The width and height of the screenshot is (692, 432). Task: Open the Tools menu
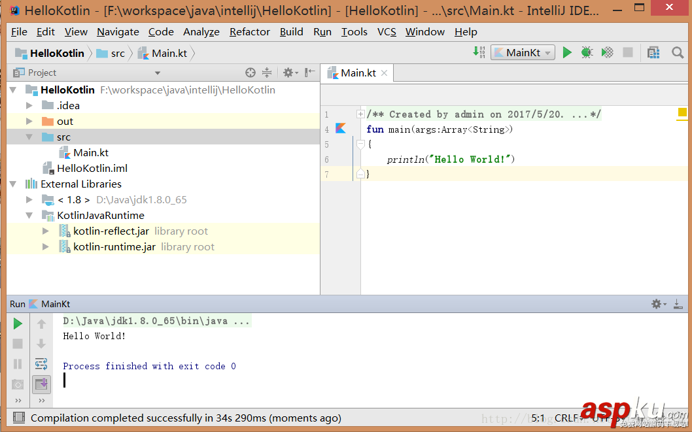click(355, 32)
